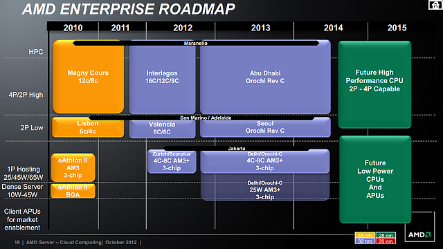
Task: Click the footer text 'AMD Server – Cloud Computing'
Action: click(x=64, y=243)
